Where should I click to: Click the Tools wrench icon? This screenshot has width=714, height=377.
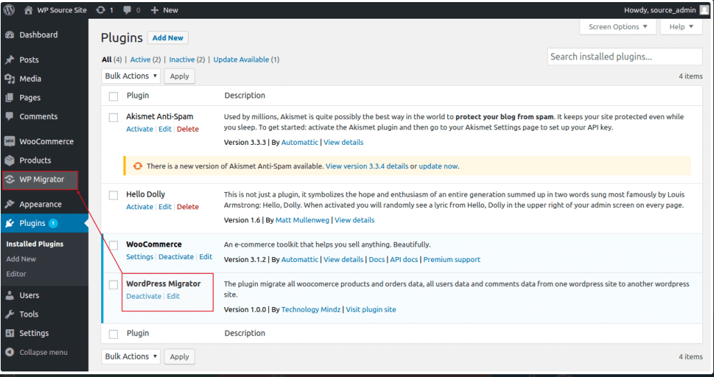[x=10, y=314]
